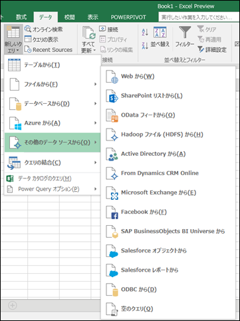Click the Tell Me search box
Viewport: 240px width, 321px height.
pos(198,17)
